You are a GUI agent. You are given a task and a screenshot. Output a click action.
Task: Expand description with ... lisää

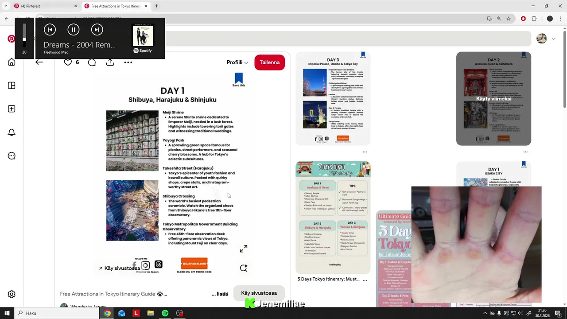click(220, 294)
